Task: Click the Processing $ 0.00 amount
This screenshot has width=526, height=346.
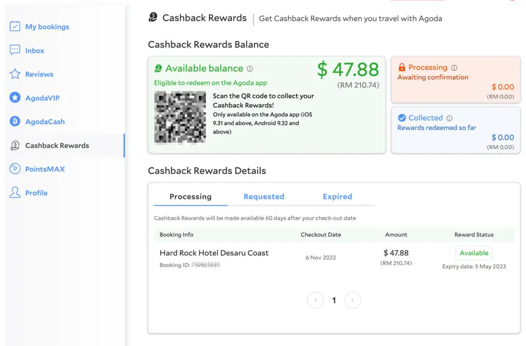Action: coord(503,87)
